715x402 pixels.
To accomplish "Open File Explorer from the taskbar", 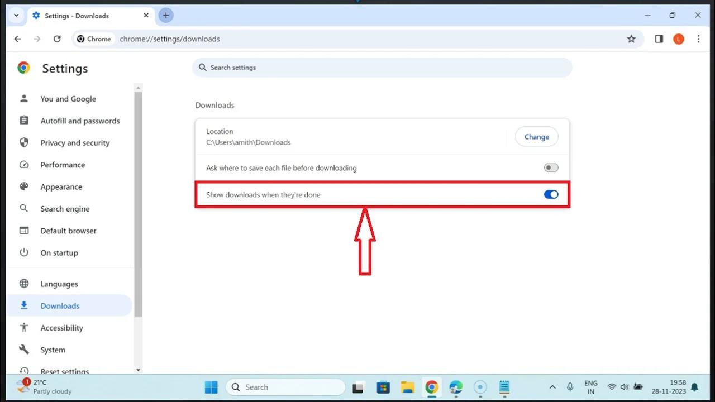I will 407,387.
